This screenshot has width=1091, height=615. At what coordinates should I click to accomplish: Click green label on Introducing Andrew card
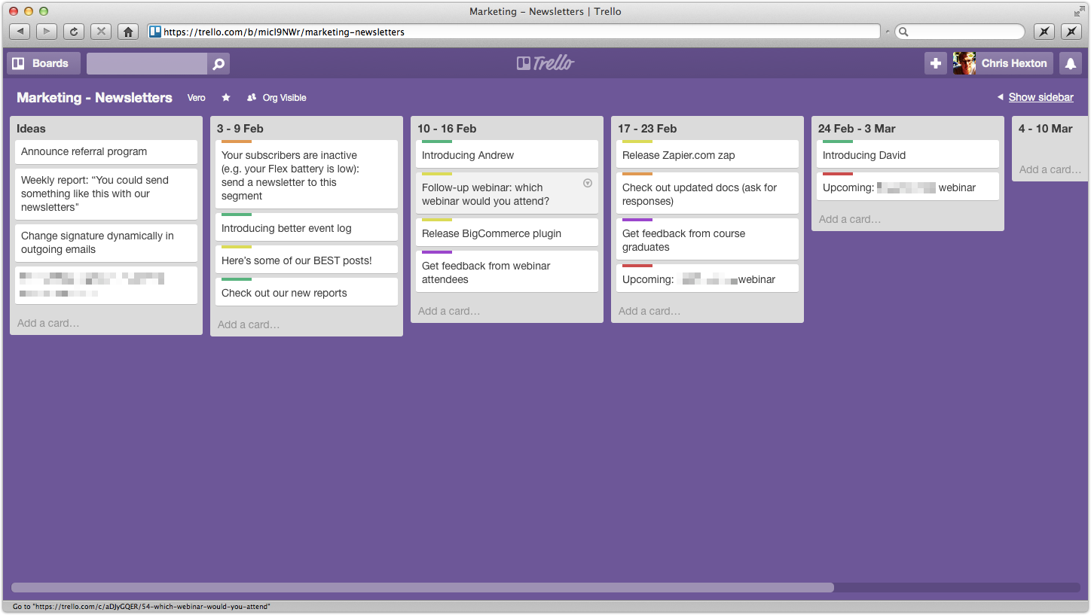[437, 142]
